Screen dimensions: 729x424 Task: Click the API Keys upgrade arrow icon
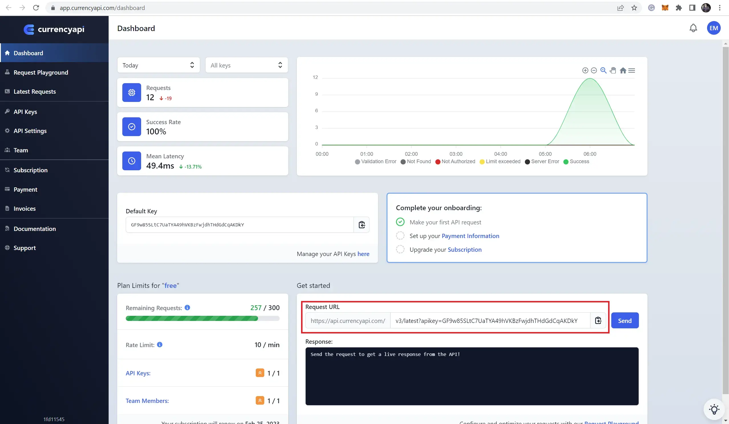[260, 373]
